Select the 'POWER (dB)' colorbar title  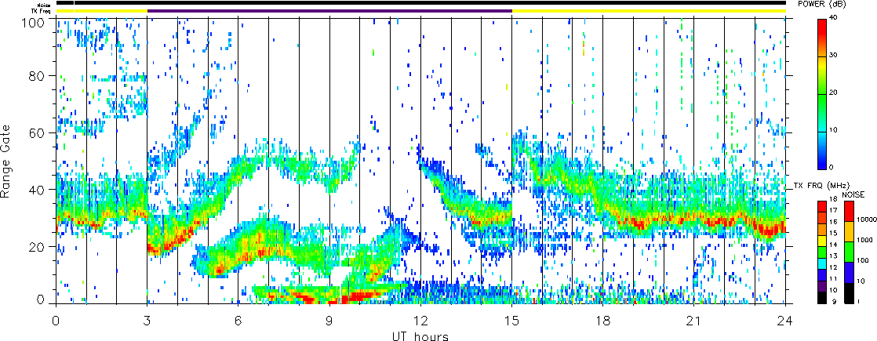[x=821, y=5]
